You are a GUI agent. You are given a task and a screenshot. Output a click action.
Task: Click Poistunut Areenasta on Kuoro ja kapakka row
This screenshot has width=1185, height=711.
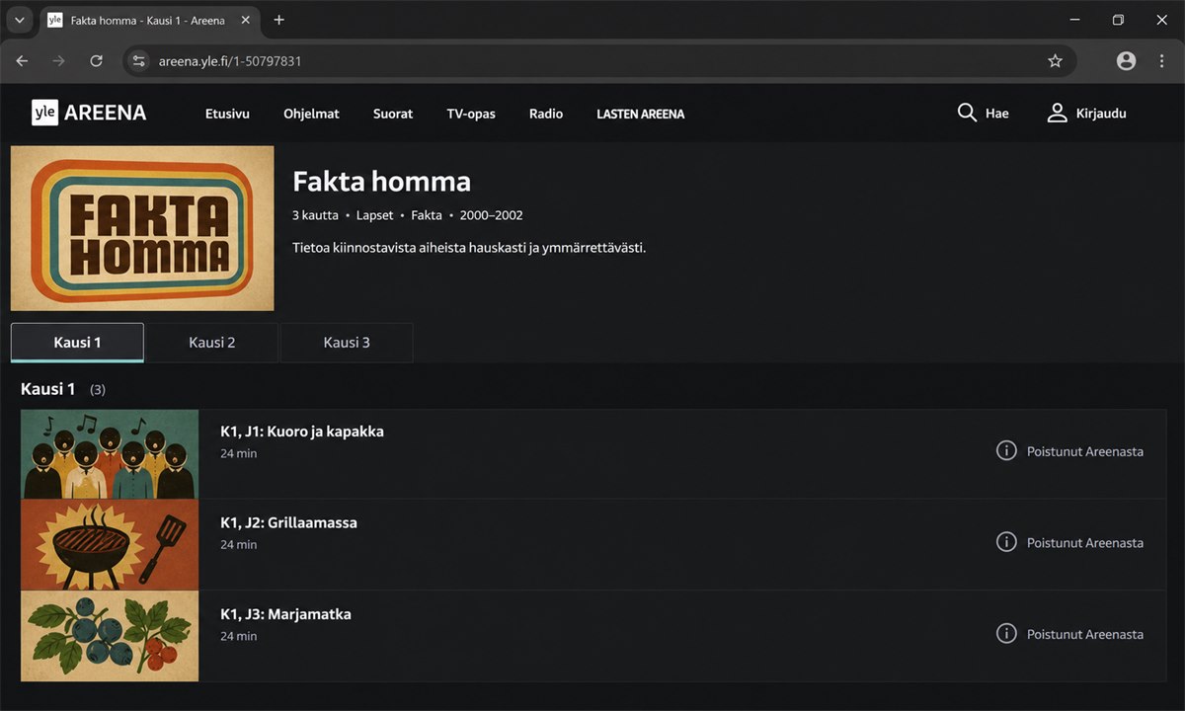1085,451
